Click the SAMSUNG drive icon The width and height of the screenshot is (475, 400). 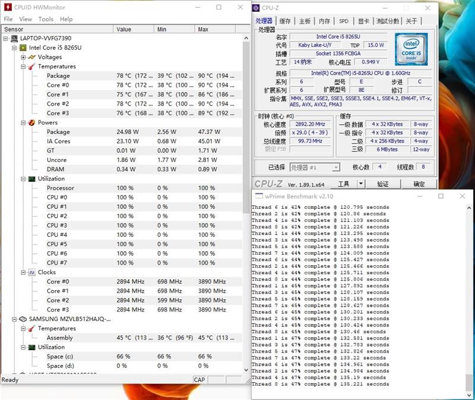pyautogui.click(x=23, y=319)
